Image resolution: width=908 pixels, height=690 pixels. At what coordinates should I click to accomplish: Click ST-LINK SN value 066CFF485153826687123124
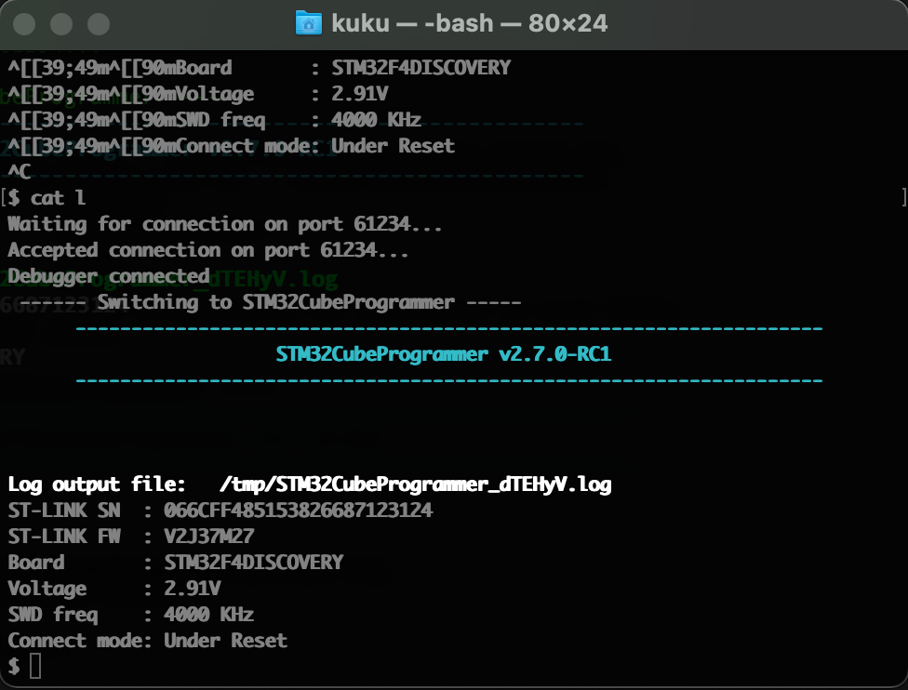click(299, 511)
